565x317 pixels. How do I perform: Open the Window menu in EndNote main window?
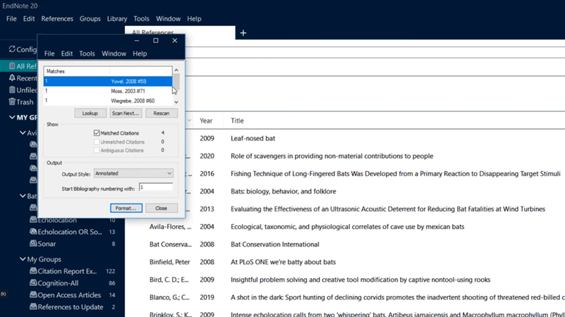coord(169,19)
